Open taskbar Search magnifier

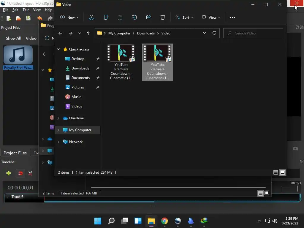(111, 221)
